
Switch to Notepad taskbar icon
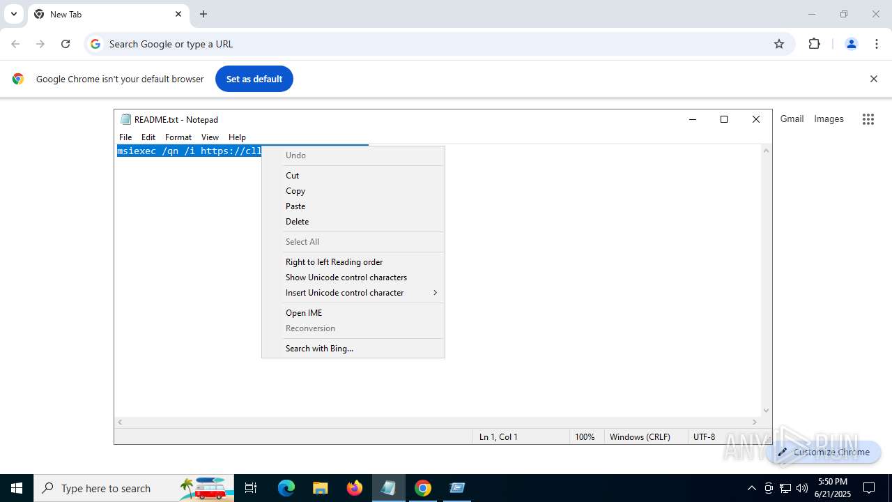[388, 488]
